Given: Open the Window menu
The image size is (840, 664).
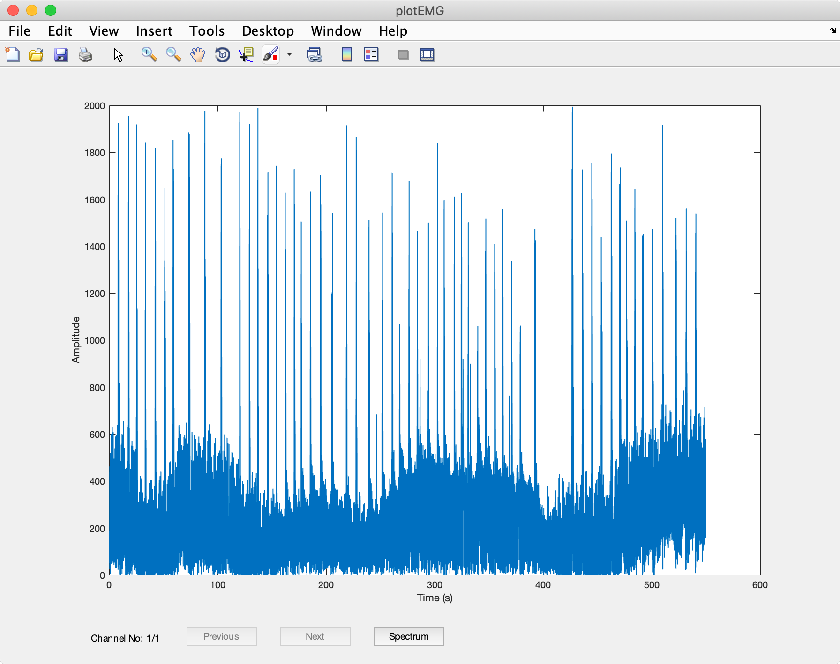Looking at the screenshot, I should tap(337, 31).
